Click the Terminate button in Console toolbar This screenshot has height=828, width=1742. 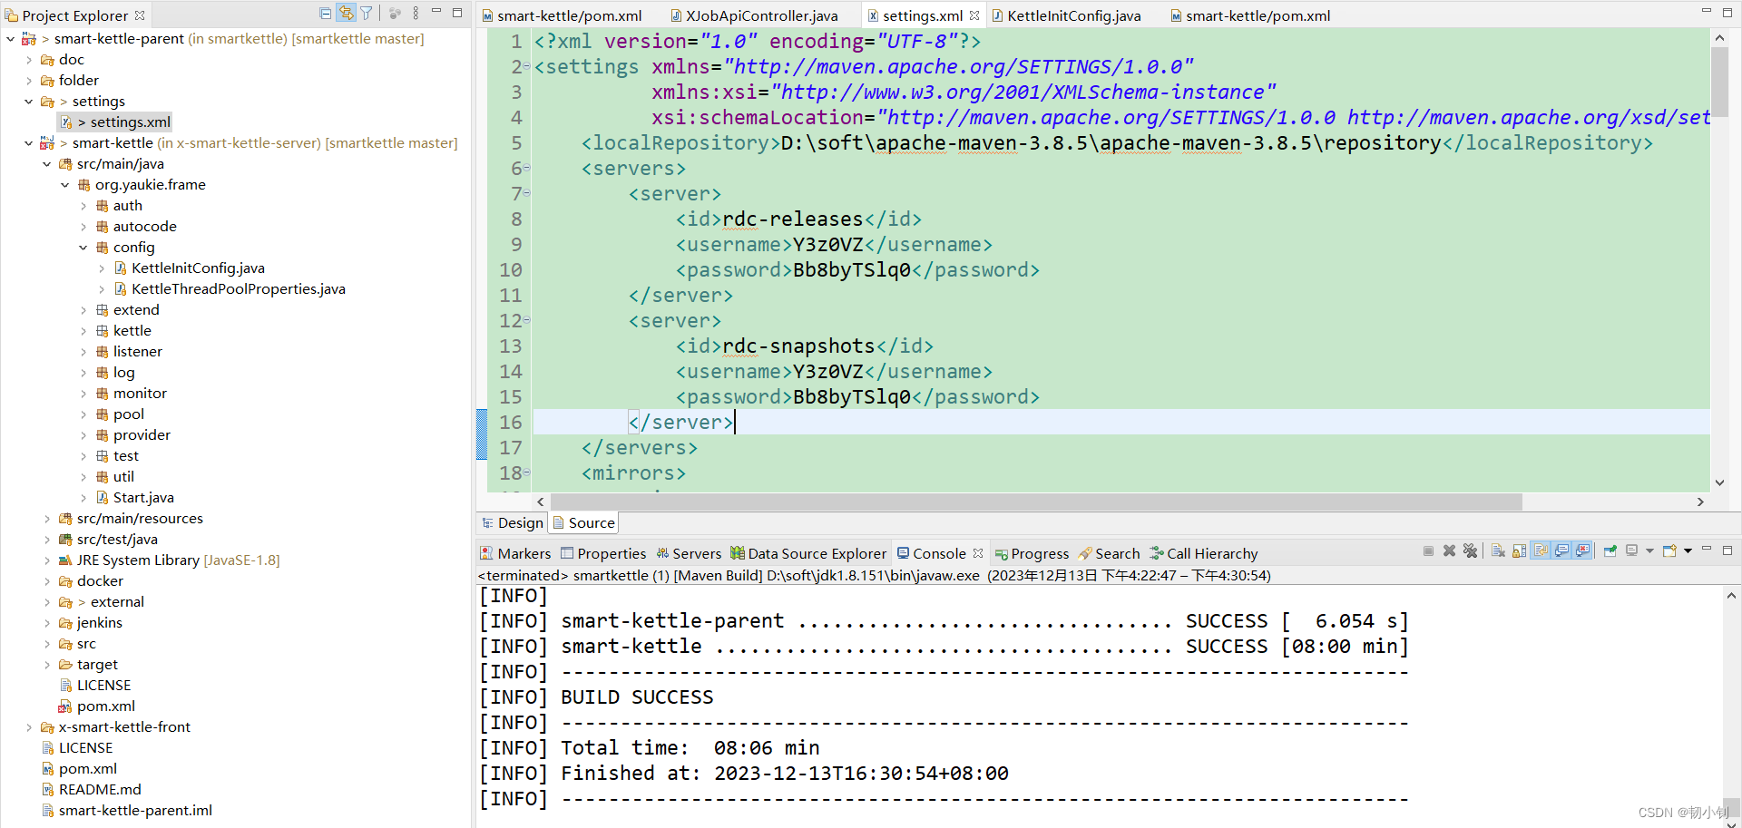click(1428, 551)
